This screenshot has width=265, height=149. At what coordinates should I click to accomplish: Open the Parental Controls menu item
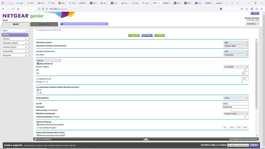[x=15, y=47]
